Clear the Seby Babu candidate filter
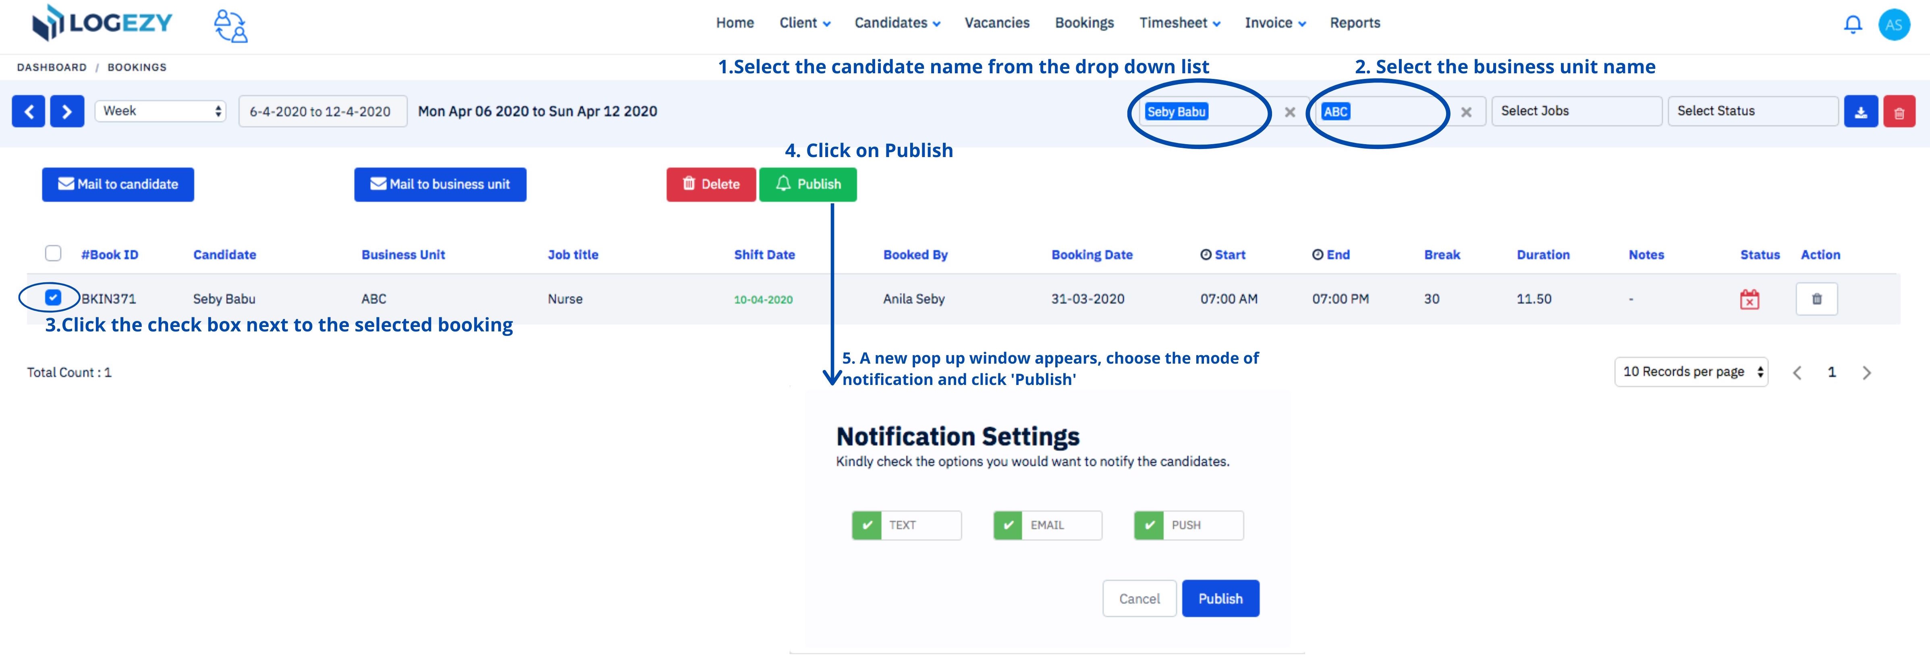The height and width of the screenshot is (660, 1930). tap(1290, 112)
